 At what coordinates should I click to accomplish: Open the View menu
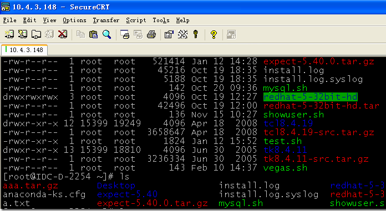click(x=49, y=20)
